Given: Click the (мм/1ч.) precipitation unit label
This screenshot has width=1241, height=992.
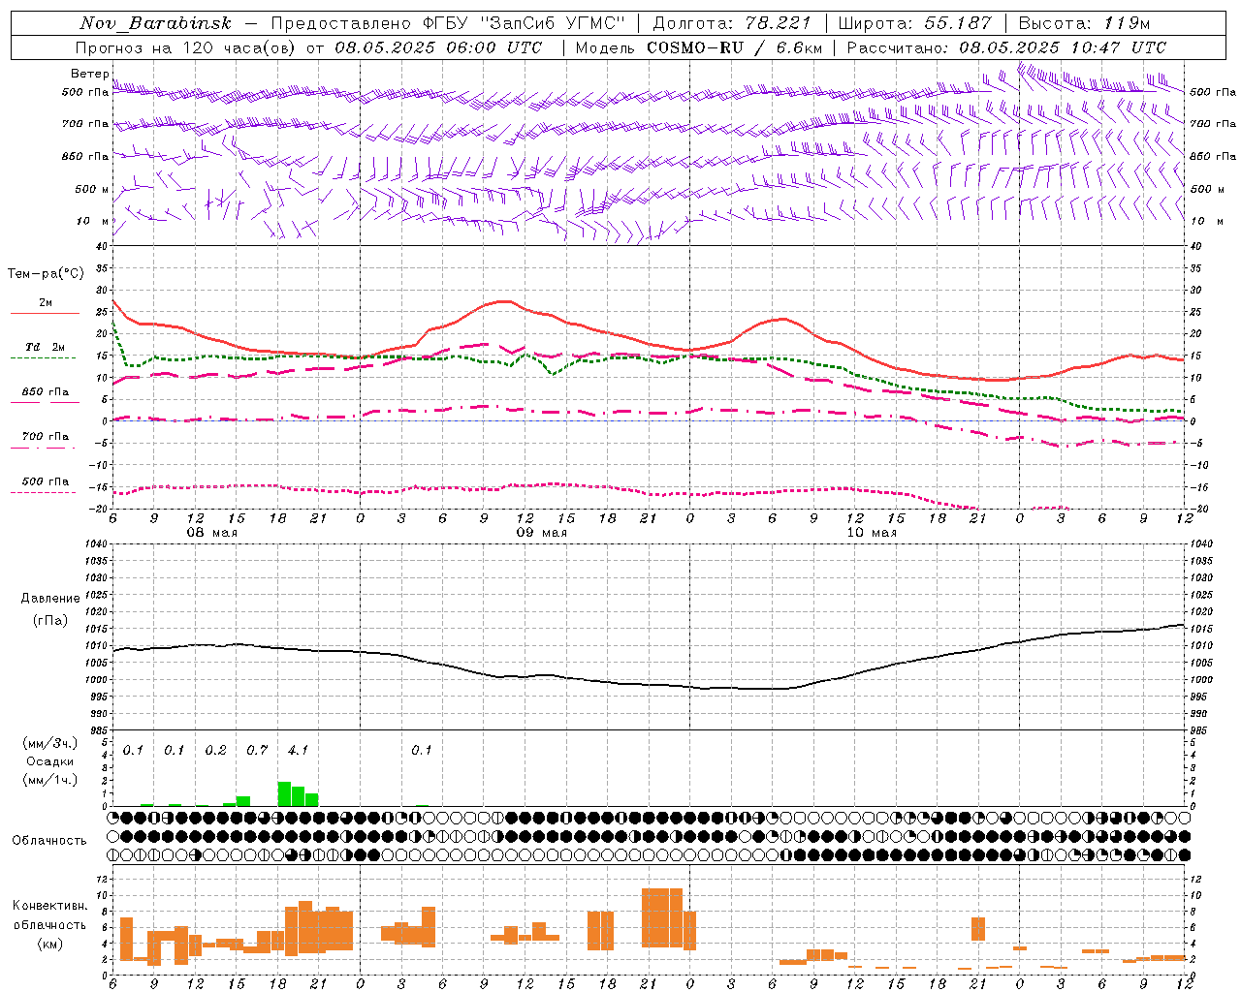Looking at the screenshot, I should pyautogui.click(x=50, y=780).
